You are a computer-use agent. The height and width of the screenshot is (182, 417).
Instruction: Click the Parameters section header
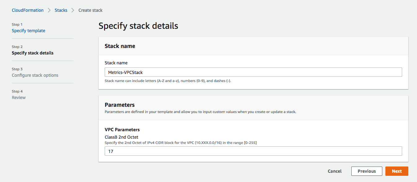120,105
